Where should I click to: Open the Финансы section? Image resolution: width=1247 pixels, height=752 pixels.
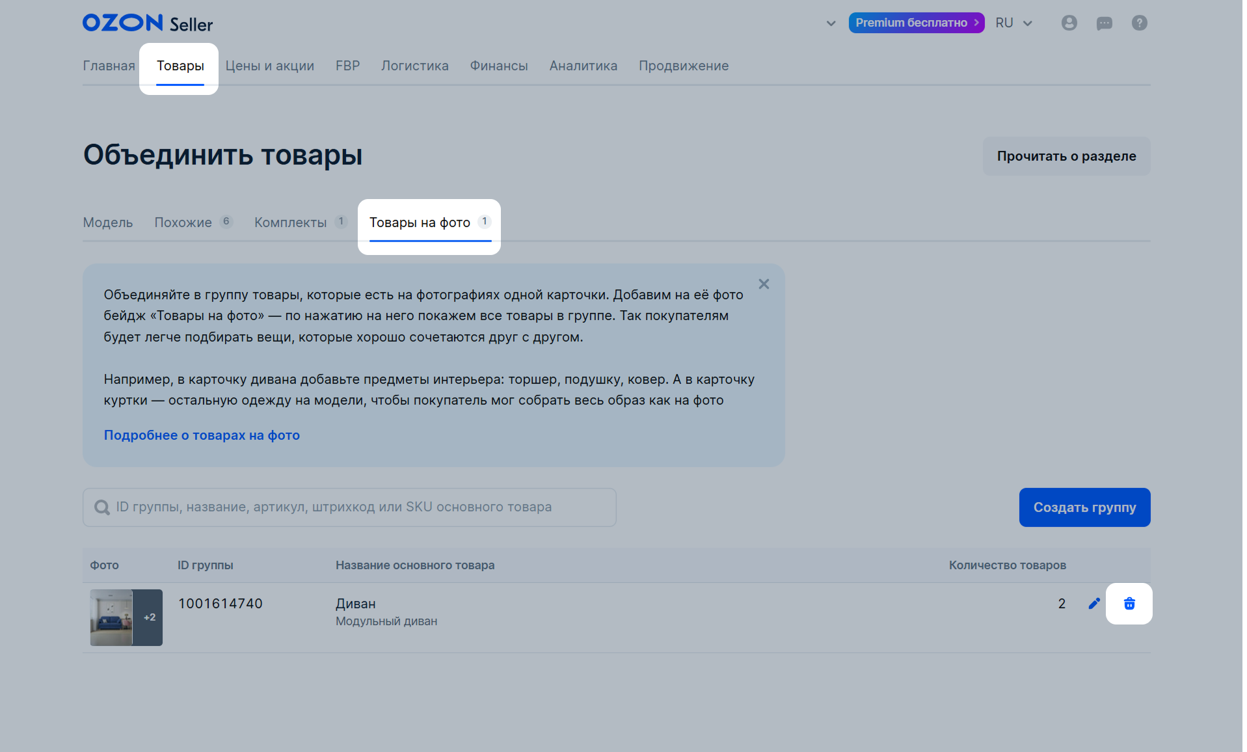tap(499, 66)
